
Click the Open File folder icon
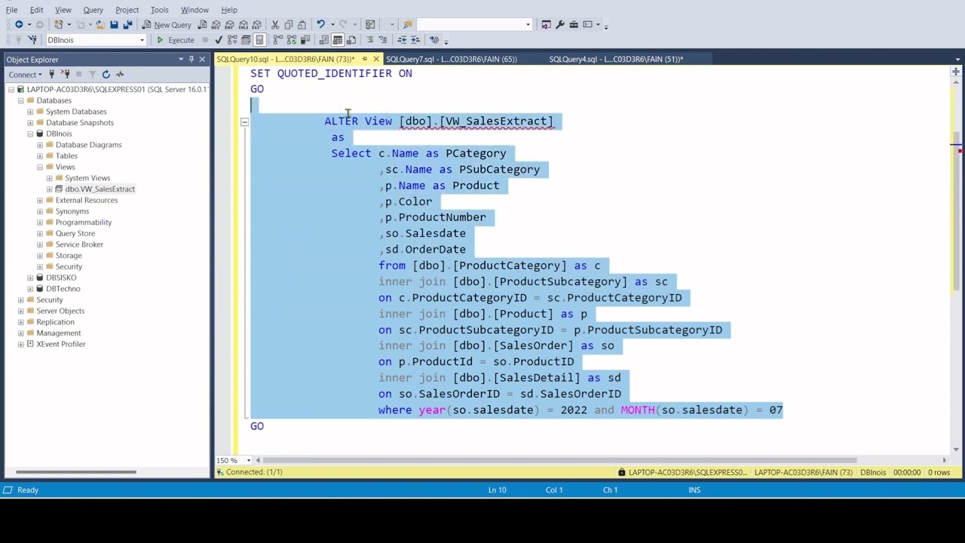[x=100, y=24]
